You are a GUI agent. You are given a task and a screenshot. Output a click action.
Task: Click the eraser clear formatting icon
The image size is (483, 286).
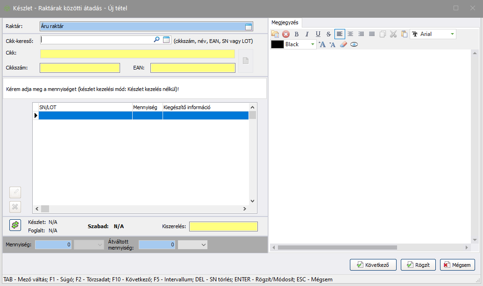343,44
